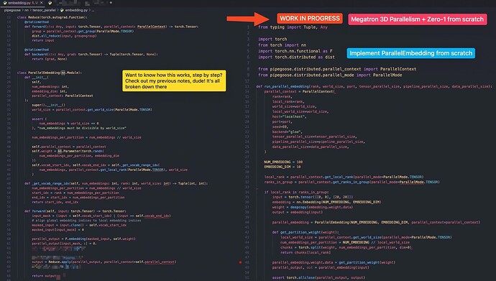The height and width of the screenshot is (281, 496).
Task: Click 'EMBEDDING_DIM = 10' constant line
Action: click(283, 167)
